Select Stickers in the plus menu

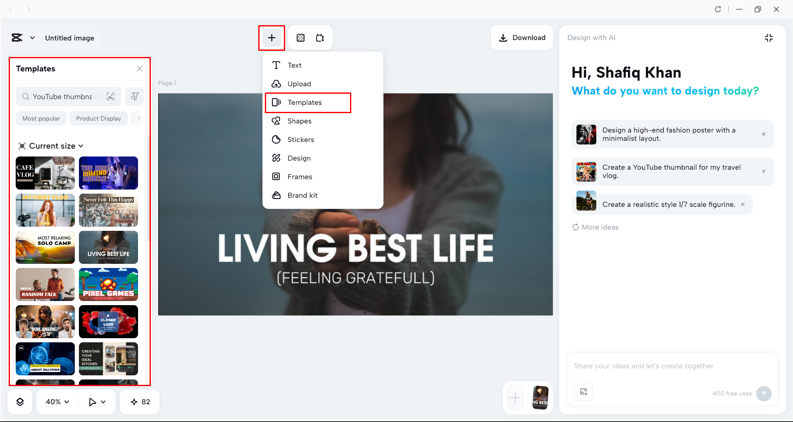(x=300, y=139)
